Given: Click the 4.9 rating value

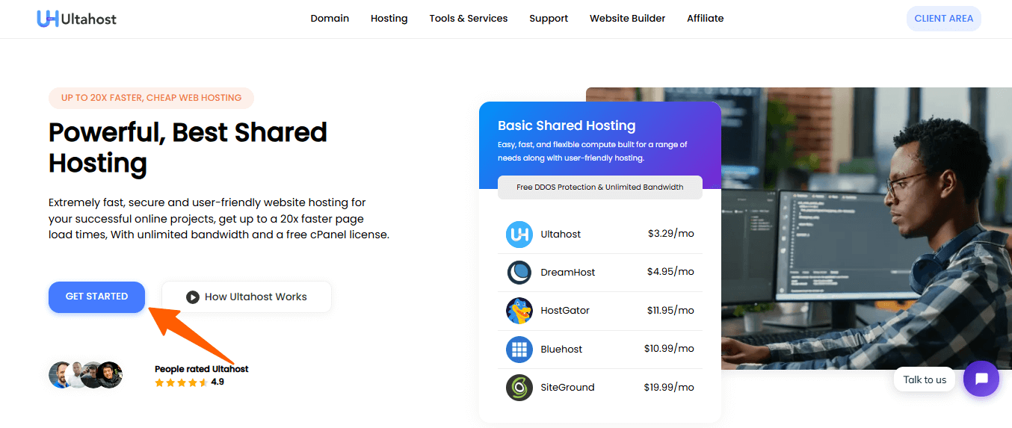Looking at the screenshot, I should (217, 382).
